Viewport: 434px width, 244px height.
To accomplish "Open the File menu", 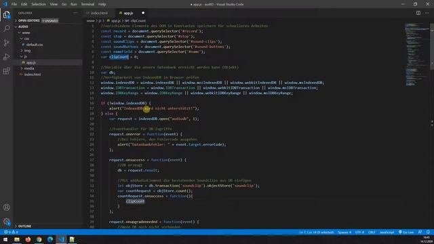I will pos(14,4).
